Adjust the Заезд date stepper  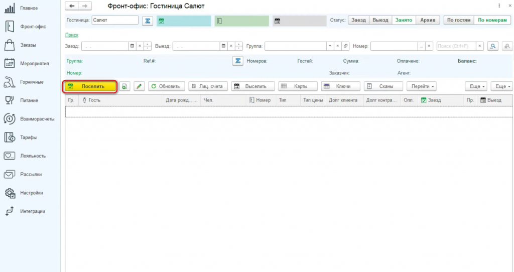148,46
